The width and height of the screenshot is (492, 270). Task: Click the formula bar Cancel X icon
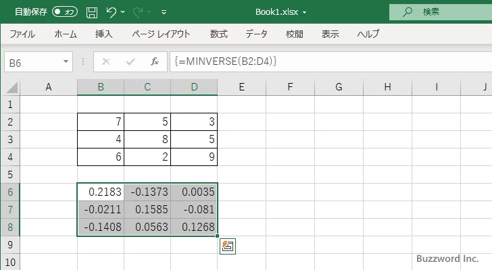[106, 61]
